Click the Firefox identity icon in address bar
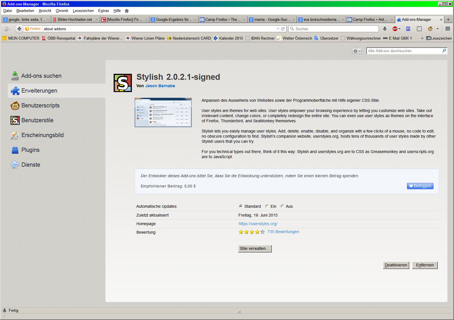The image size is (454, 320). click(x=33, y=29)
